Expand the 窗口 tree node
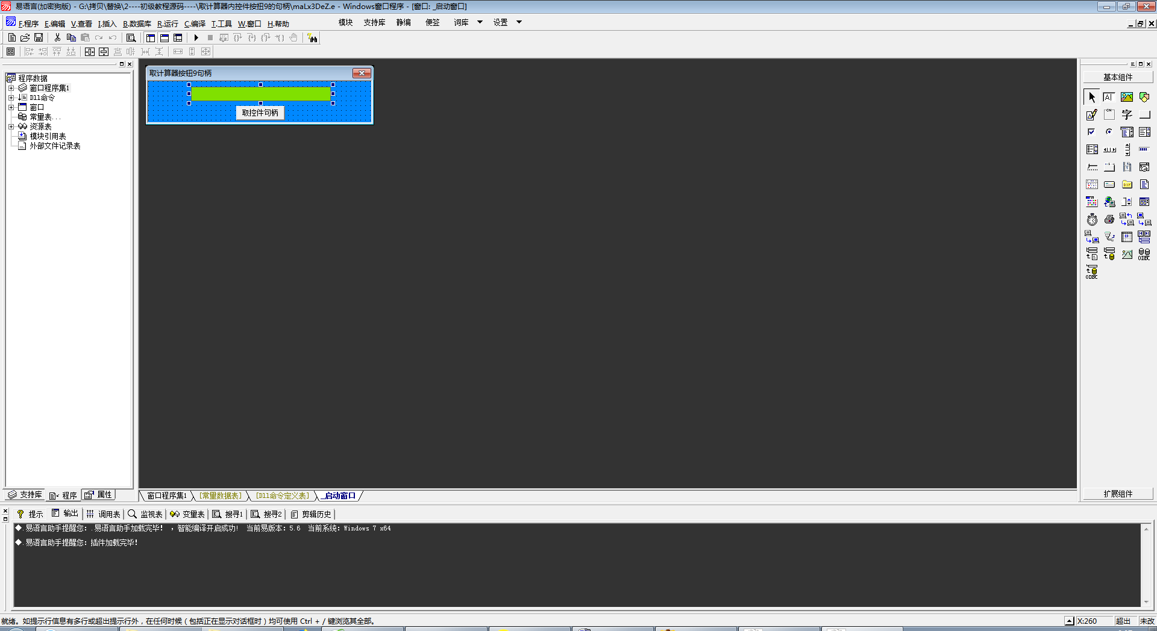Screen dimensions: 1157x631 tap(11, 107)
